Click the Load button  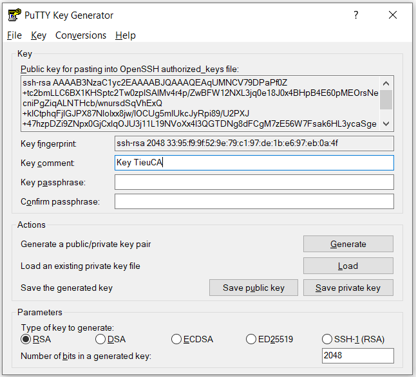(348, 266)
